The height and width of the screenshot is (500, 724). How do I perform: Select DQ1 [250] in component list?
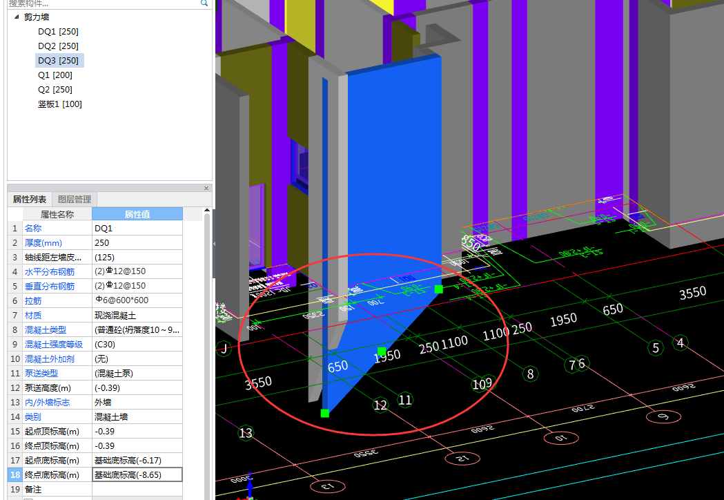(x=58, y=32)
